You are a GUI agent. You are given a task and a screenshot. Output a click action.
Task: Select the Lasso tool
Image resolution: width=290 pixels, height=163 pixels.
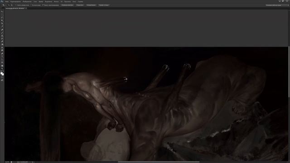(2, 18)
